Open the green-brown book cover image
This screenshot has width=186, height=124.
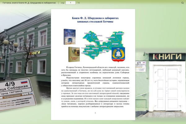pos(74,54)
